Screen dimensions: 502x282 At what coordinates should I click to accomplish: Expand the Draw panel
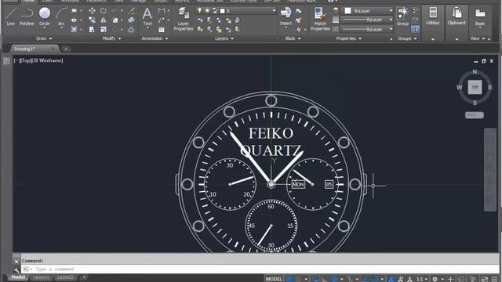[x=44, y=38]
